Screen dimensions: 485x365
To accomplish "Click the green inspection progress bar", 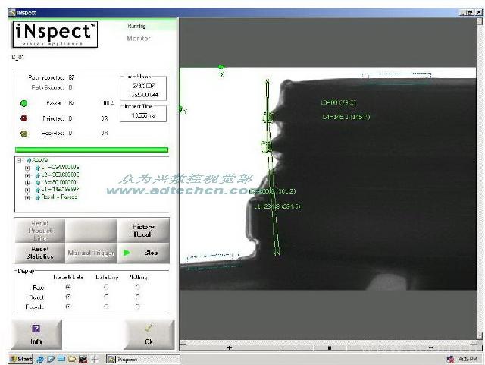I will 92,149.
